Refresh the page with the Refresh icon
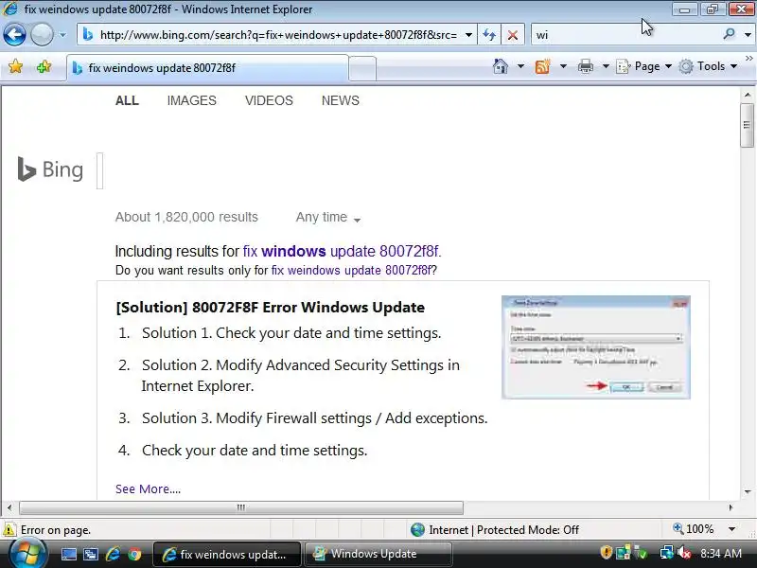Image resolution: width=757 pixels, height=568 pixels. (x=489, y=35)
